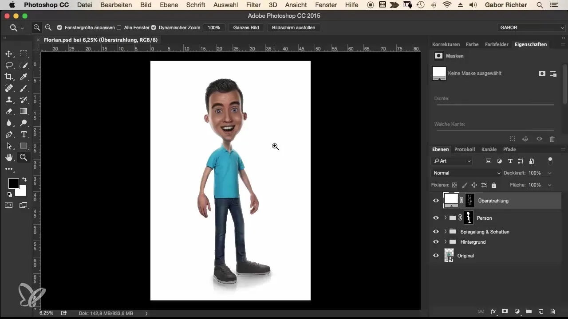Click the zoom out magnifier option
This screenshot has height=319, width=568.
(48, 27)
